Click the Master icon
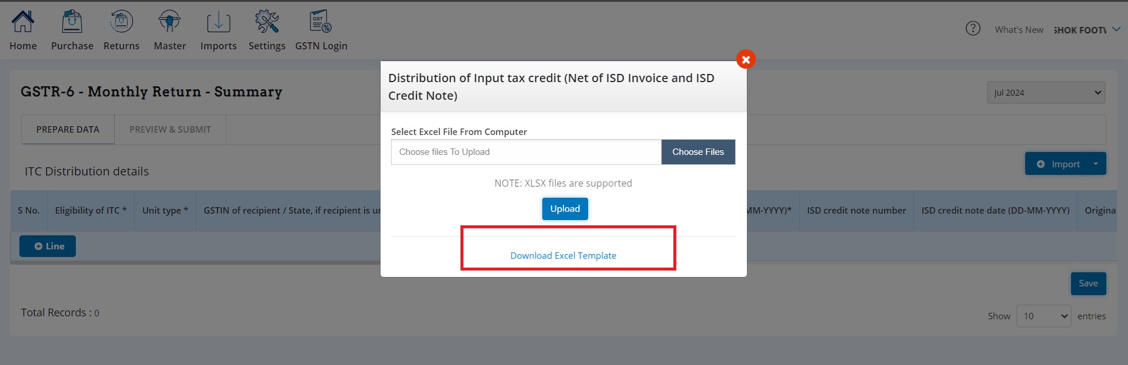1128x365 pixels. 169,22
